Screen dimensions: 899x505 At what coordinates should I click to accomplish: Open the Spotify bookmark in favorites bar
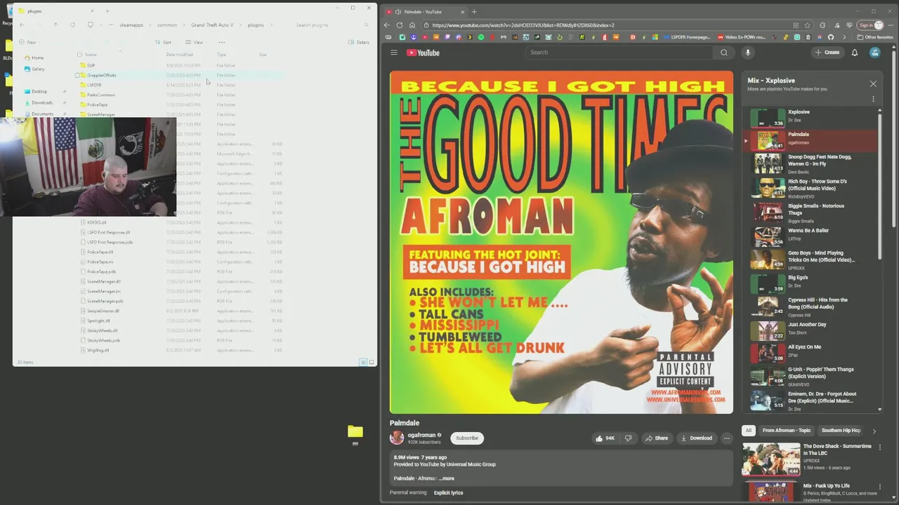481,37
